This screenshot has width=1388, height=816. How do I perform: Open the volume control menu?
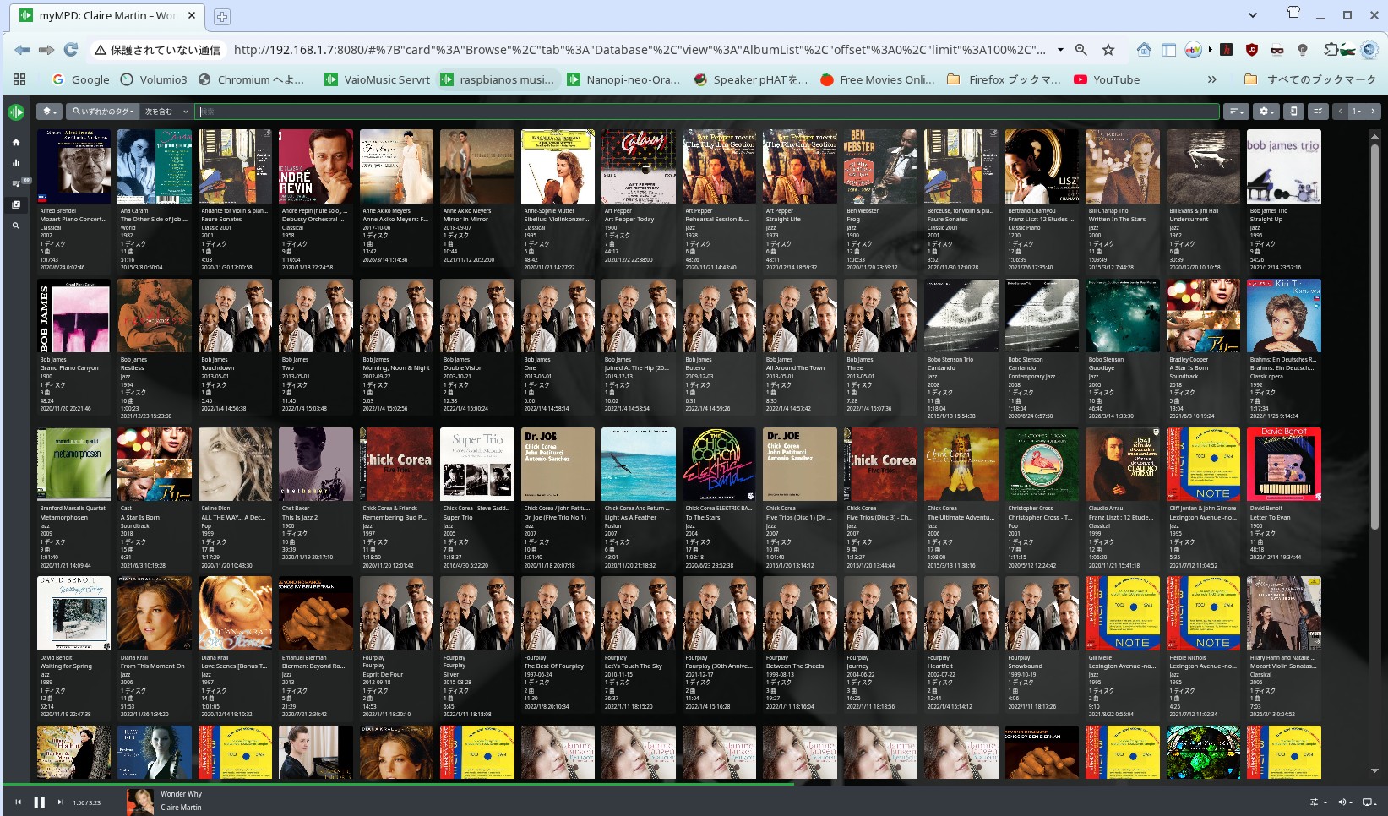tap(1344, 802)
